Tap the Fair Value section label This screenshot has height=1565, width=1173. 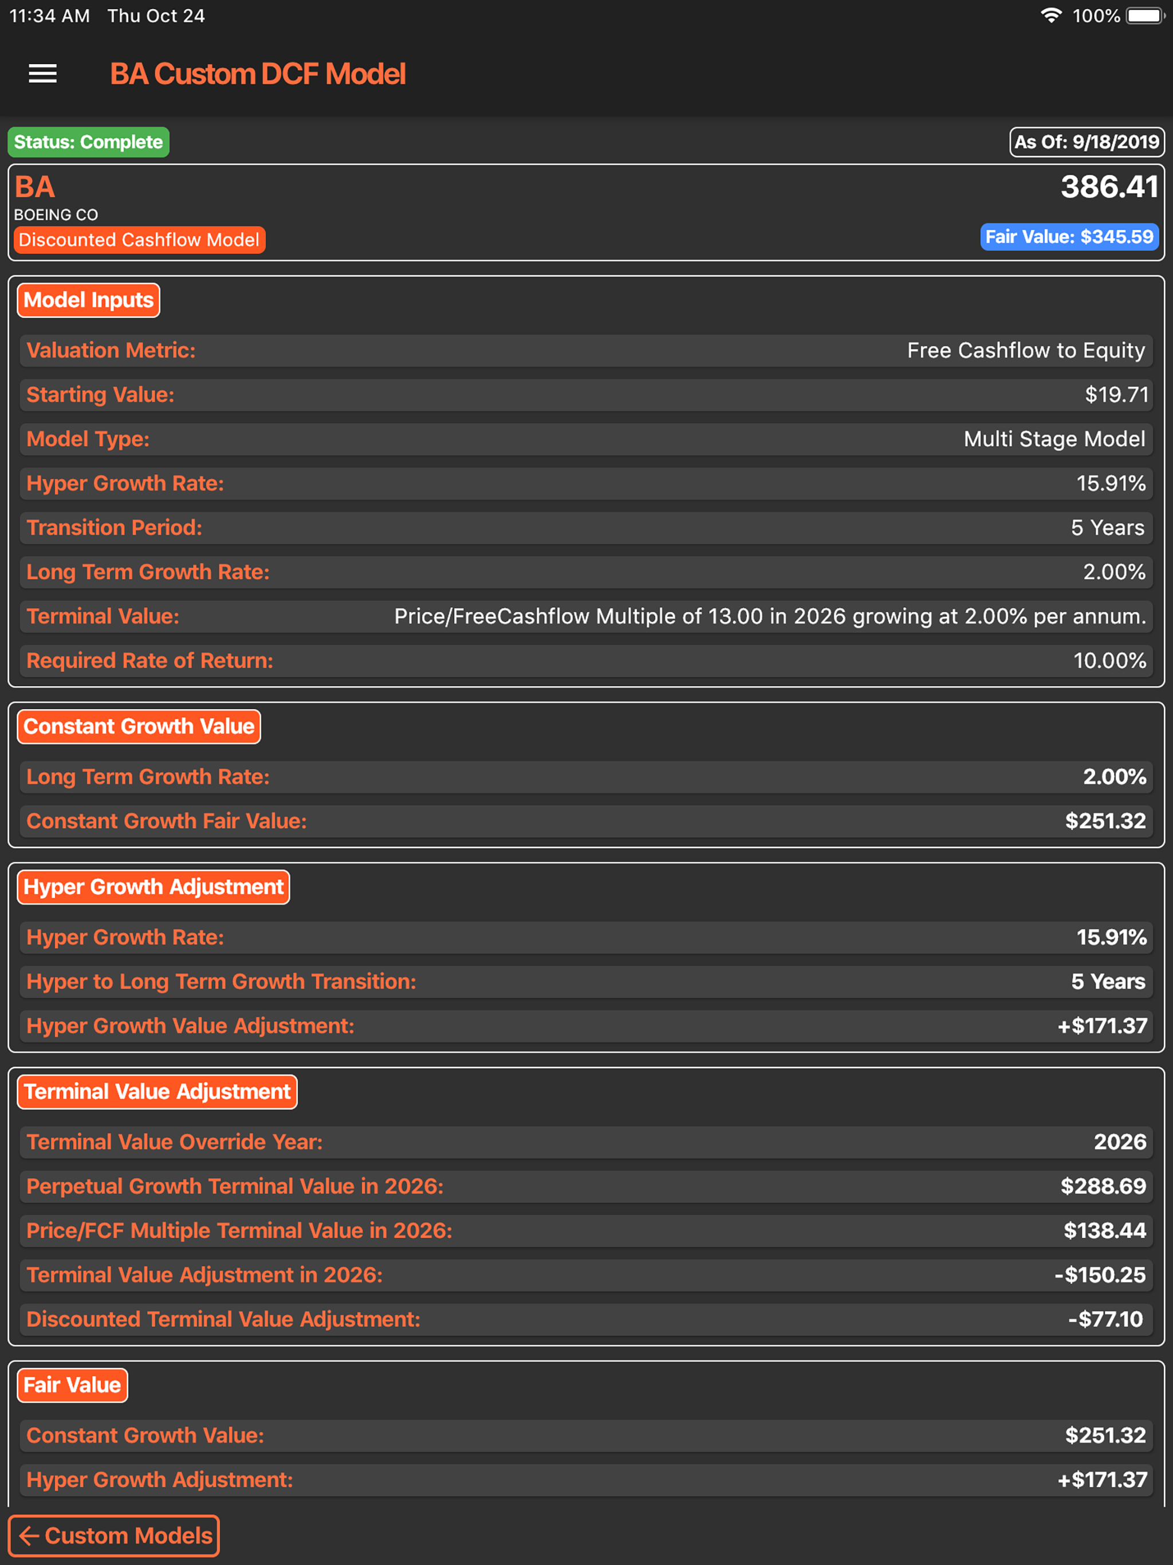(72, 1385)
